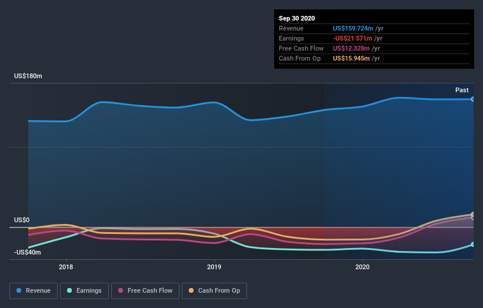The width and height of the screenshot is (483, 308).
Task: Click the Cash From Op label in tooltip
Action: pos(299,58)
